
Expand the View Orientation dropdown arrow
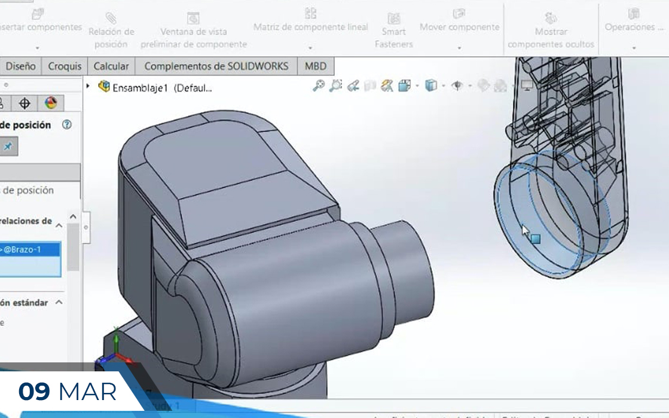click(x=417, y=86)
